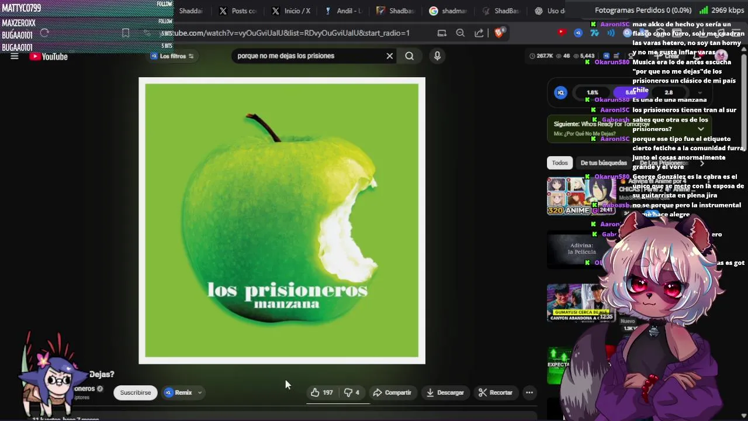The width and height of the screenshot is (748, 421).
Task: Expand the Remix dropdown arrow
Action: tap(200, 392)
